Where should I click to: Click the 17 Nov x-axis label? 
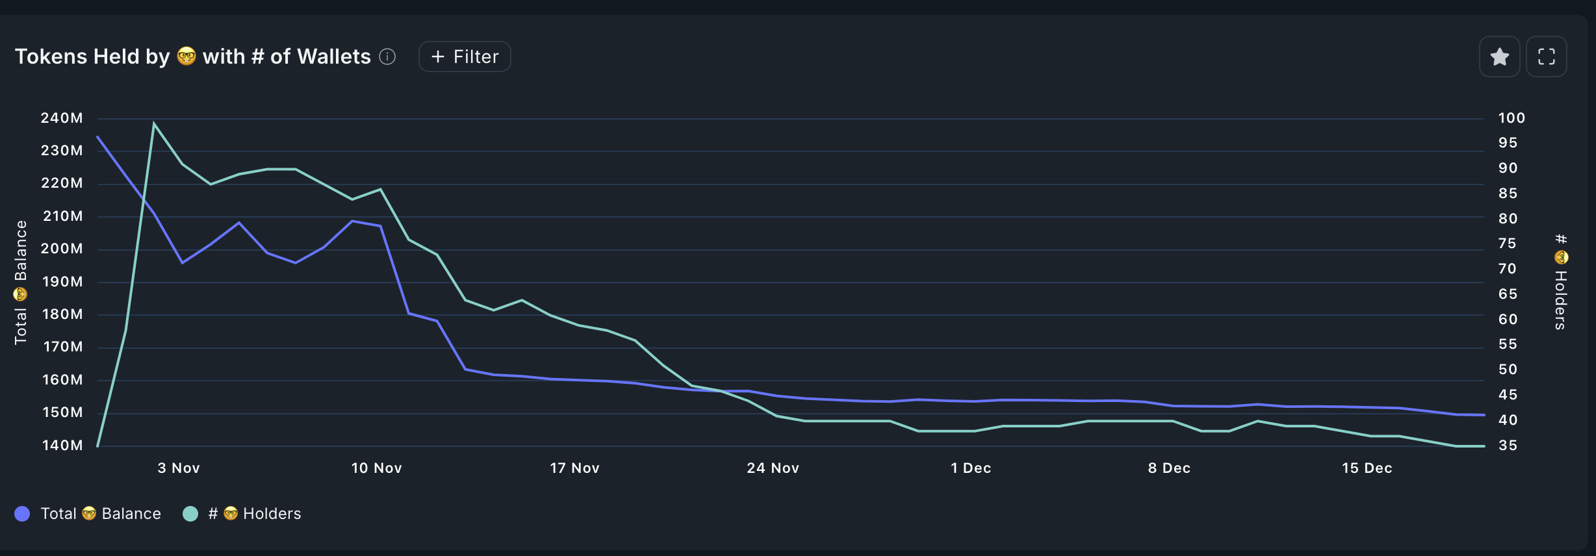click(x=575, y=468)
